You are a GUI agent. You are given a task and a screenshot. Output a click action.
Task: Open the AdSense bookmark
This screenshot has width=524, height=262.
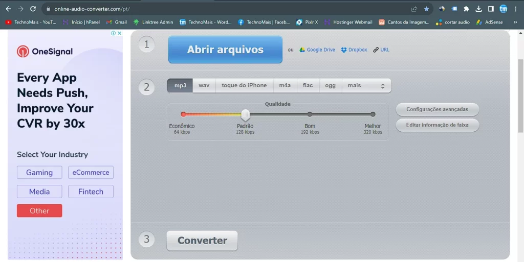[490, 22]
